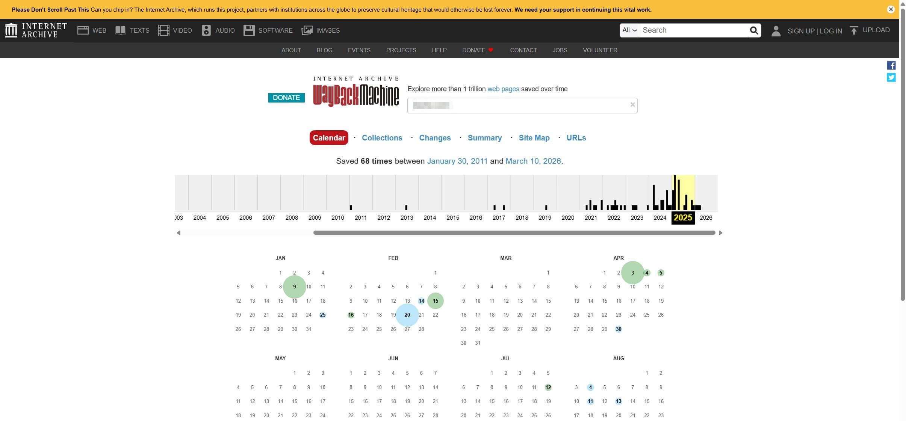Switch to the Site Map tab

pyautogui.click(x=534, y=138)
